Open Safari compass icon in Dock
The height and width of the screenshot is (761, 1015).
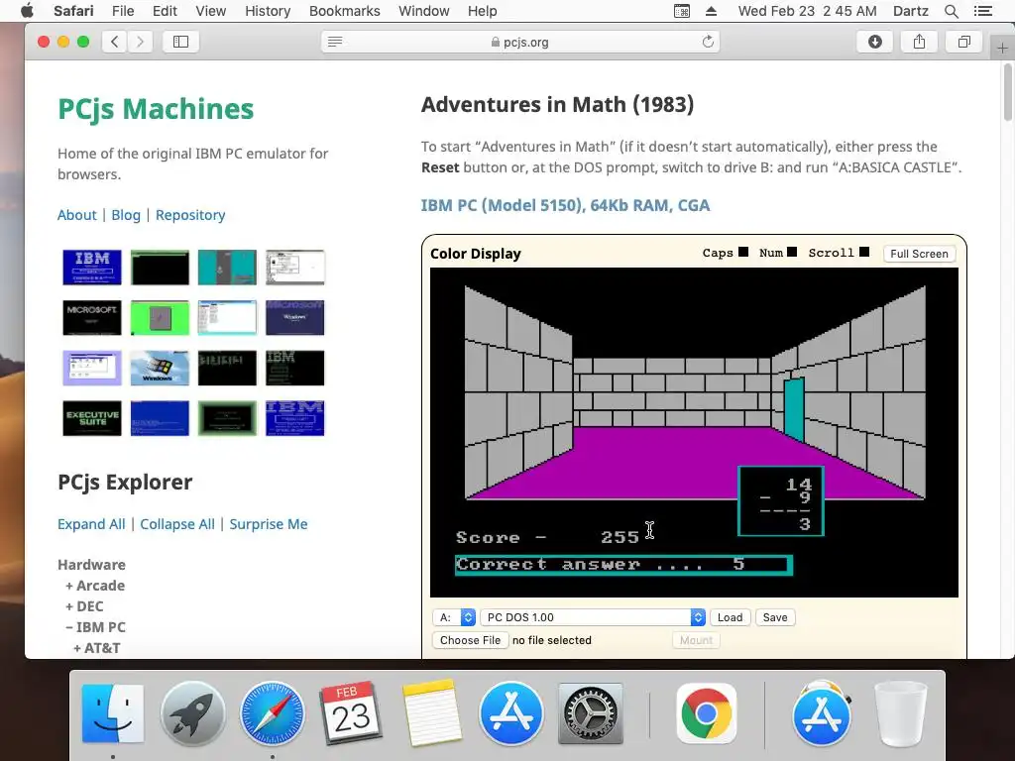click(272, 713)
